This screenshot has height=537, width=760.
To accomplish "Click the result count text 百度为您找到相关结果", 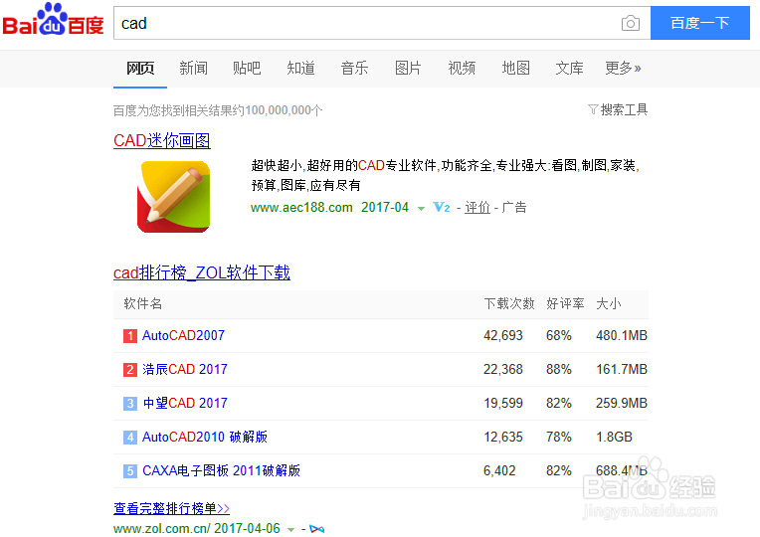I will (218, 110).
